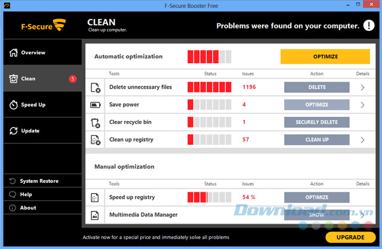Click SHOW for Multimedia Data Manager

(317, 215)
